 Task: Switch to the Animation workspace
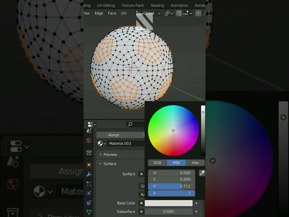click(x=179, y=5)
